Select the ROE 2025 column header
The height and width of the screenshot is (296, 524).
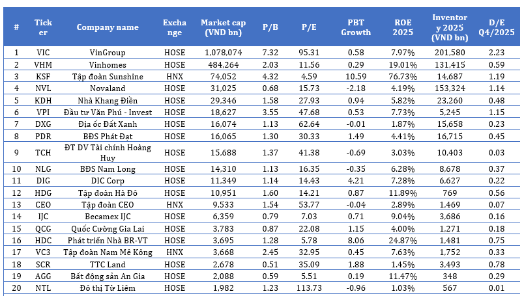403,27
